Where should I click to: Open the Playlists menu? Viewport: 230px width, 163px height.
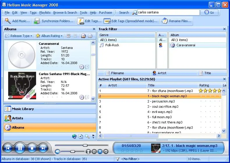45,13
